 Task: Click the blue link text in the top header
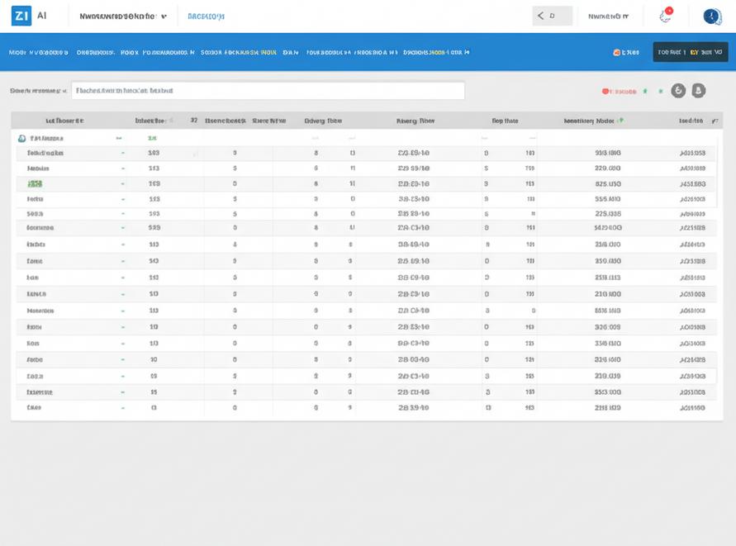[206, 16]
